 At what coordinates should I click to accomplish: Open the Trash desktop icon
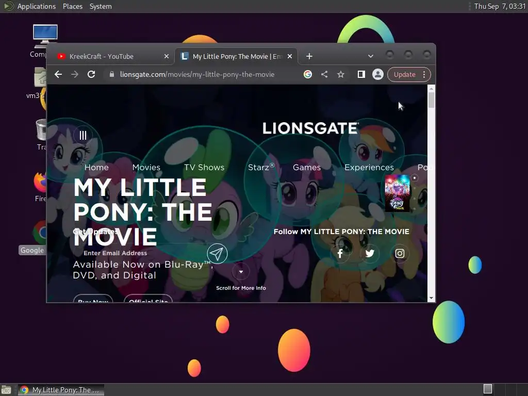tap(41, 130)
